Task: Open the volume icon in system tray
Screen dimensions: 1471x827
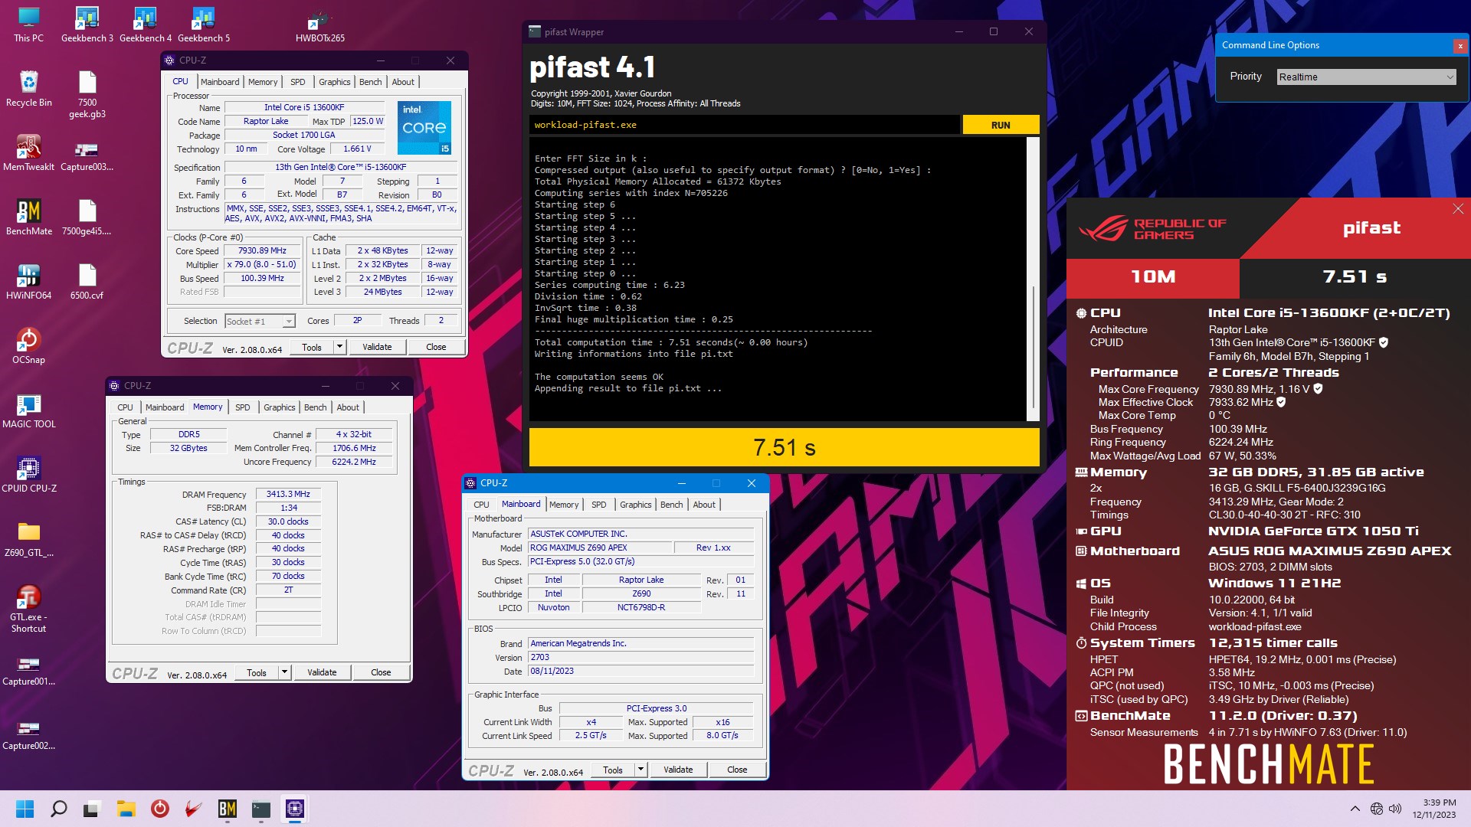Action: pos(1394,809)
